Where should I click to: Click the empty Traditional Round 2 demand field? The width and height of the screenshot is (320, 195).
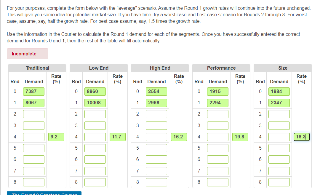pyautogui.click(x=33, y=114)
